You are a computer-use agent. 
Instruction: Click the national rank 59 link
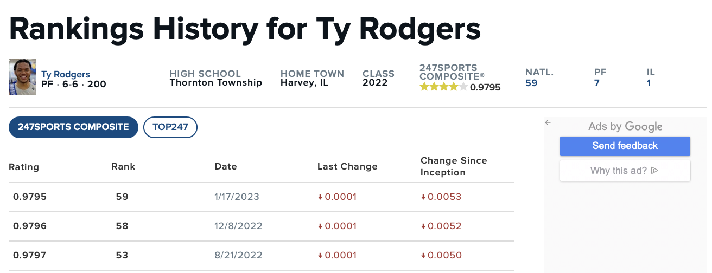(x=531, y=83)
